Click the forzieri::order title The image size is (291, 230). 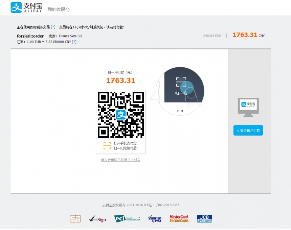coord(30,36)
